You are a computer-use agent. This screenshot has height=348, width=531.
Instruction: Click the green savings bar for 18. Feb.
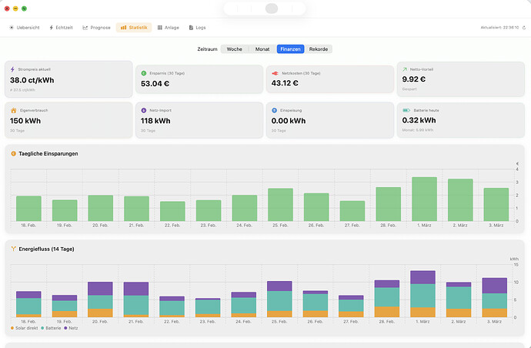28,209
